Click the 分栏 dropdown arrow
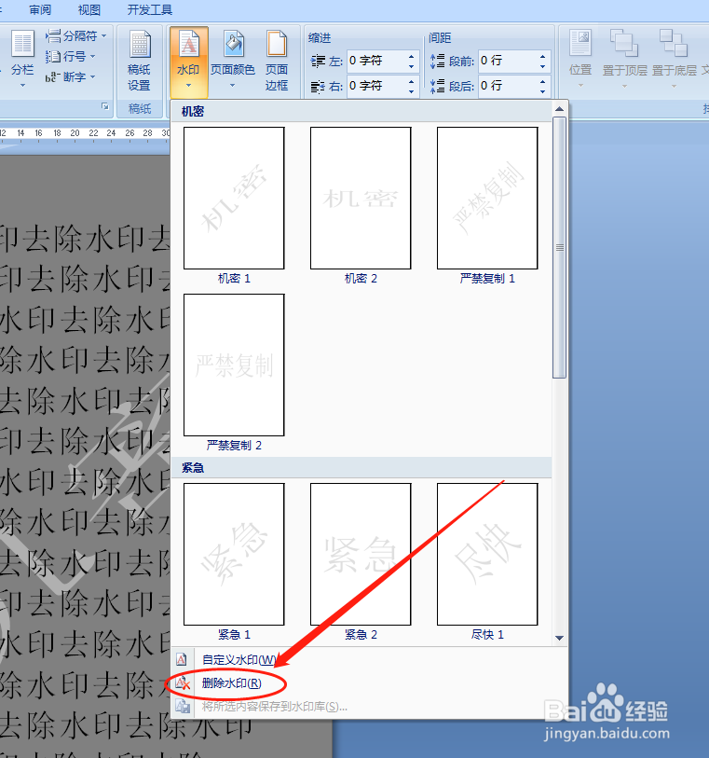 tap(22, 86)
